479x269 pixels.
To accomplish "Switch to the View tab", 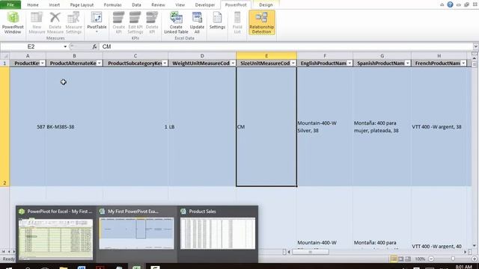I will (x=180, y=5).
